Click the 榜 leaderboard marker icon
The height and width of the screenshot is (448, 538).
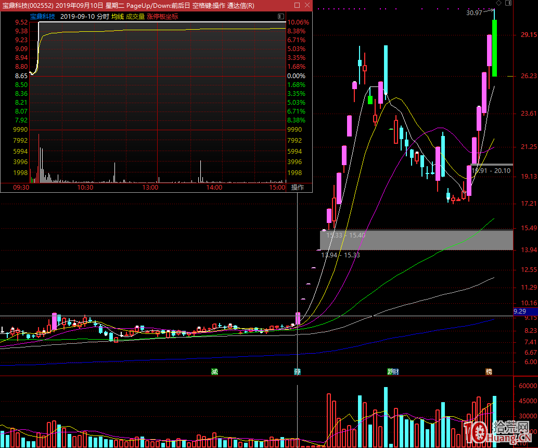pos(489,372)
